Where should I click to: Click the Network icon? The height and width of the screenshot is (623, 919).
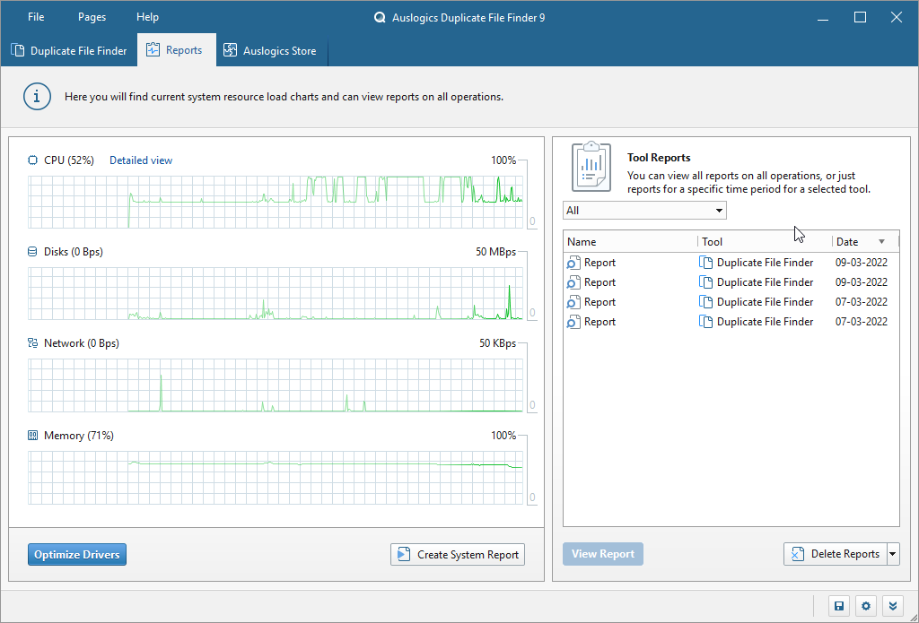pyautogui.click(x=33, y=343)
